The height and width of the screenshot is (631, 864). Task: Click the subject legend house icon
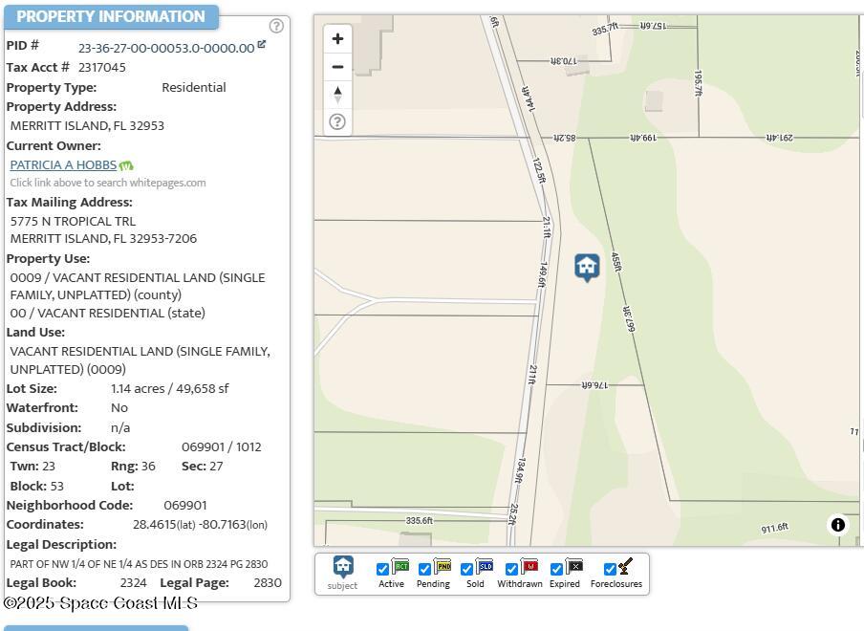[342, 566]
